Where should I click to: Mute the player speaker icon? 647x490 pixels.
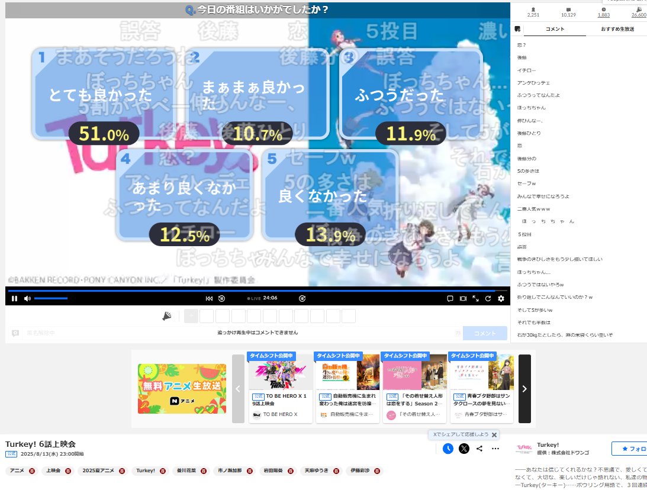click(x=27, y=299)
